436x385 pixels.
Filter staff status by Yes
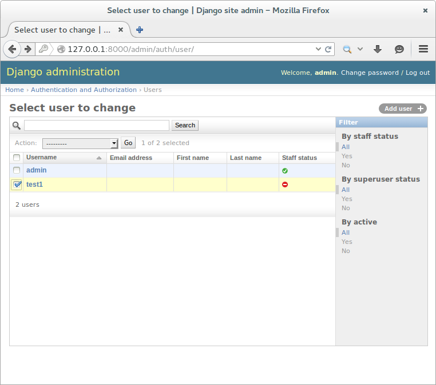pyautogui.click(x=347, y=156)
